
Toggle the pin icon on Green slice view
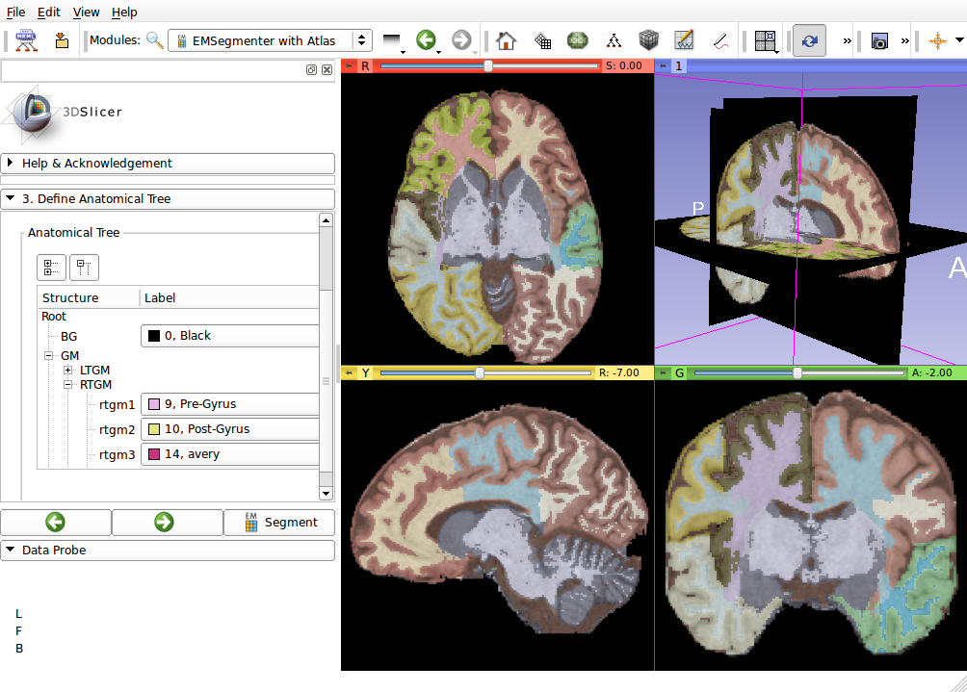(x=662, y=372)
